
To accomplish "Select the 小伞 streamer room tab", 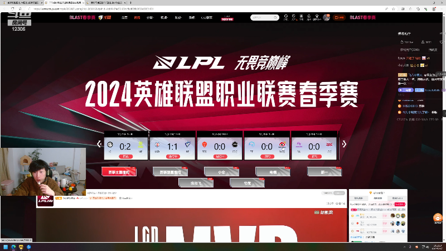I will [221, 172].
